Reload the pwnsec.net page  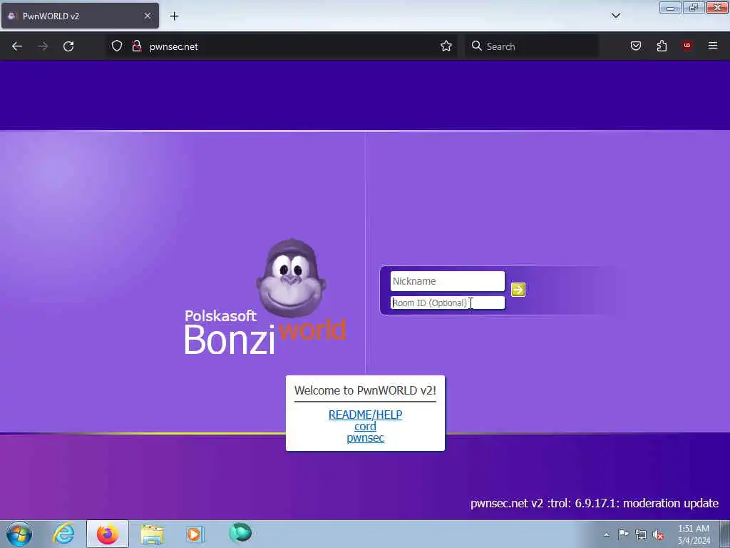pyautogui.click(x=68, y=46)
